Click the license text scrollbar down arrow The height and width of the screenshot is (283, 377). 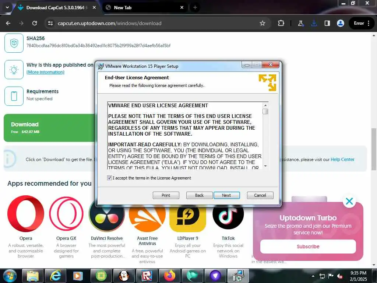click(x=265, y=166)
